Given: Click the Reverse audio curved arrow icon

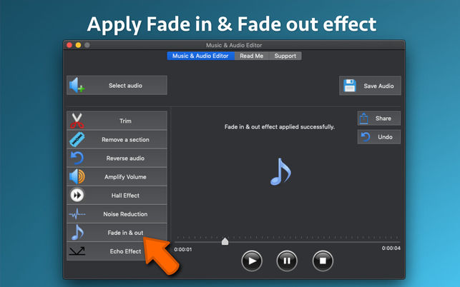Looking at the screenshot, I should [x=77, y=158].
